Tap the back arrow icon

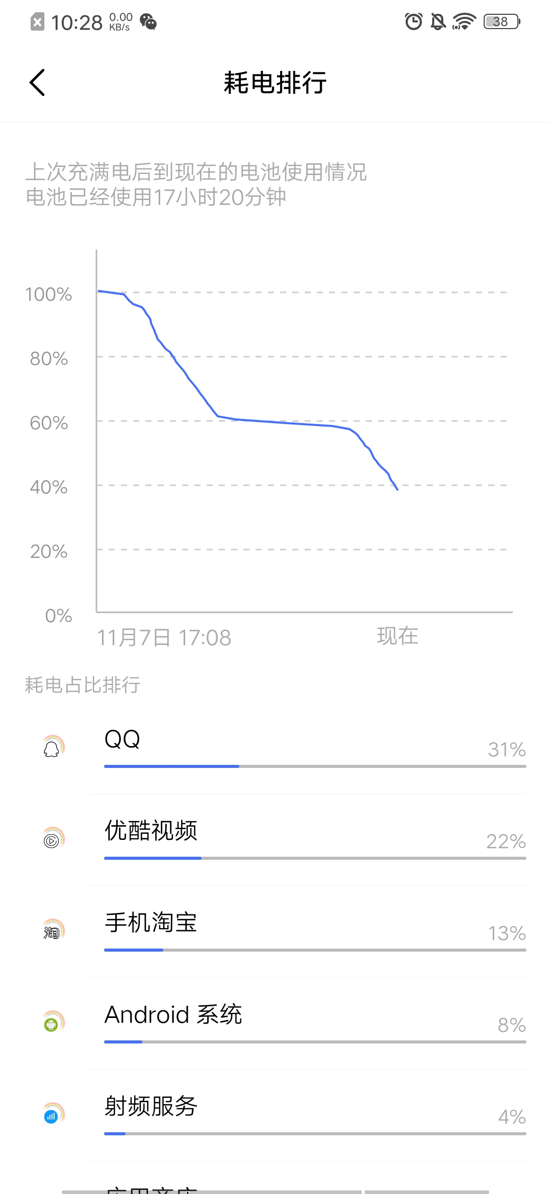[x=37, y=83]
